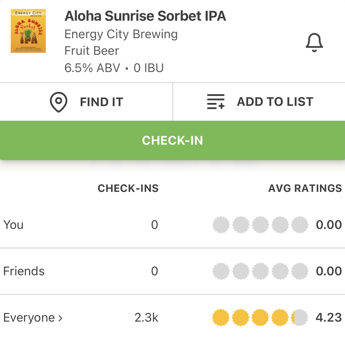Viewport: 345px width, 340px height.
Task: Tap the Everyone 4.23 average rating
Action: [329, 318]
